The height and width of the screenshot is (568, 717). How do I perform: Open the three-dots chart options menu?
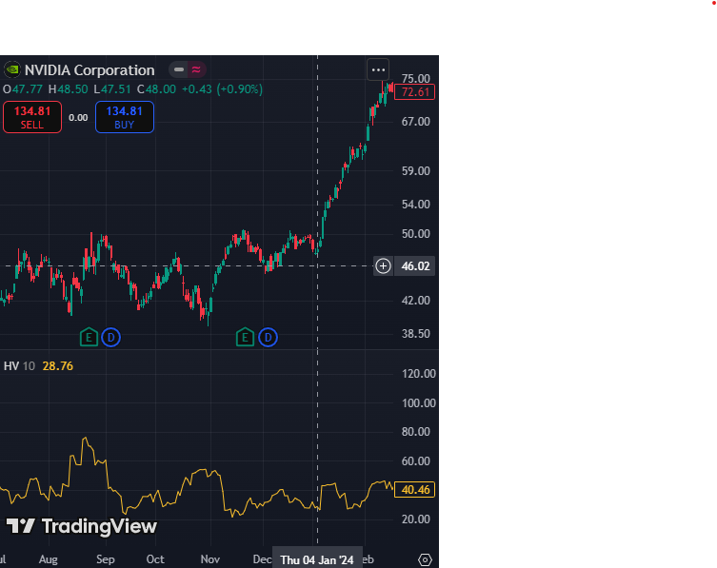[x=378, y=69]
